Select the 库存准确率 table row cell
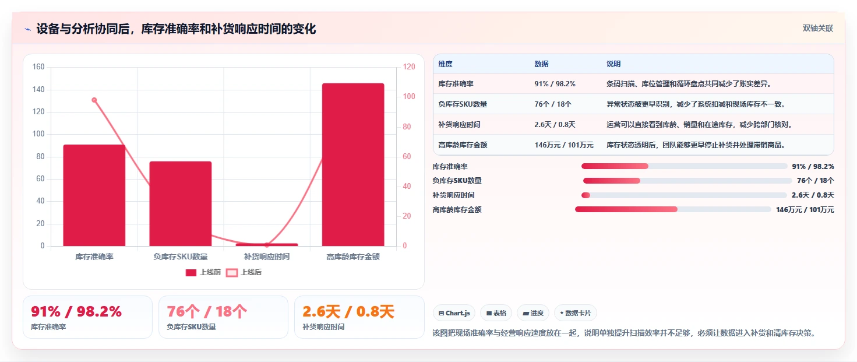The height and width of the screenshot is (362, 857). click(456, 84)
